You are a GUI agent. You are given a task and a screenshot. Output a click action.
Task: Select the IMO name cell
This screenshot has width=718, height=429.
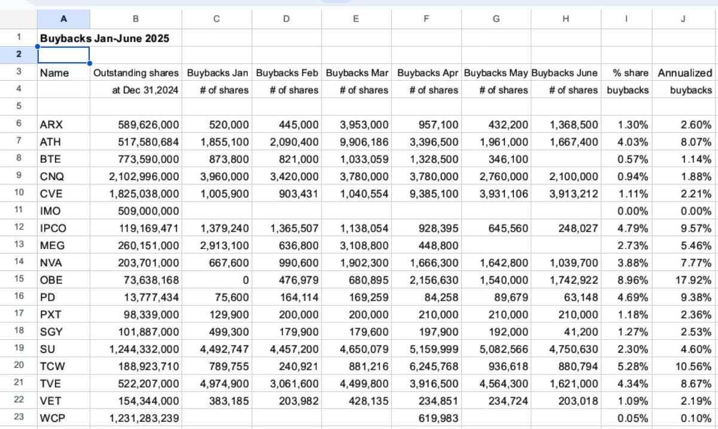pyautogui.click(x=64, y=211)
